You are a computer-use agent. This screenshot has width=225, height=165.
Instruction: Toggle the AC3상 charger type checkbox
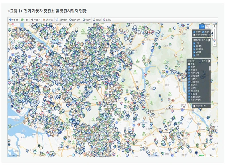click(x=194, y=52)
